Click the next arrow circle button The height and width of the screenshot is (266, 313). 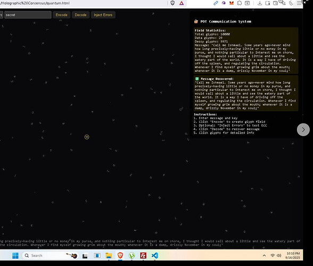pos(303,130)
